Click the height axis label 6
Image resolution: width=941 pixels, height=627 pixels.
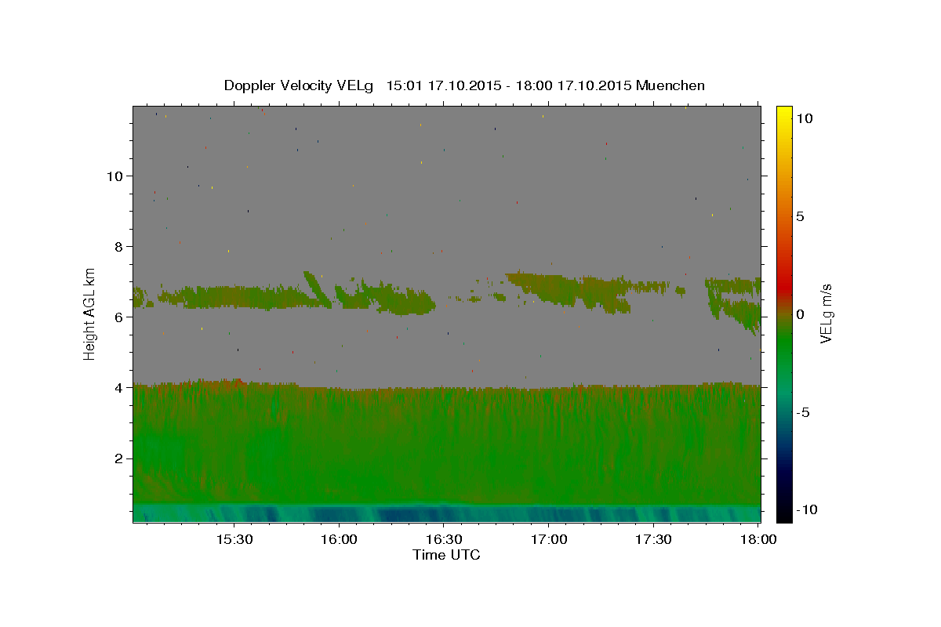[119, 317]
